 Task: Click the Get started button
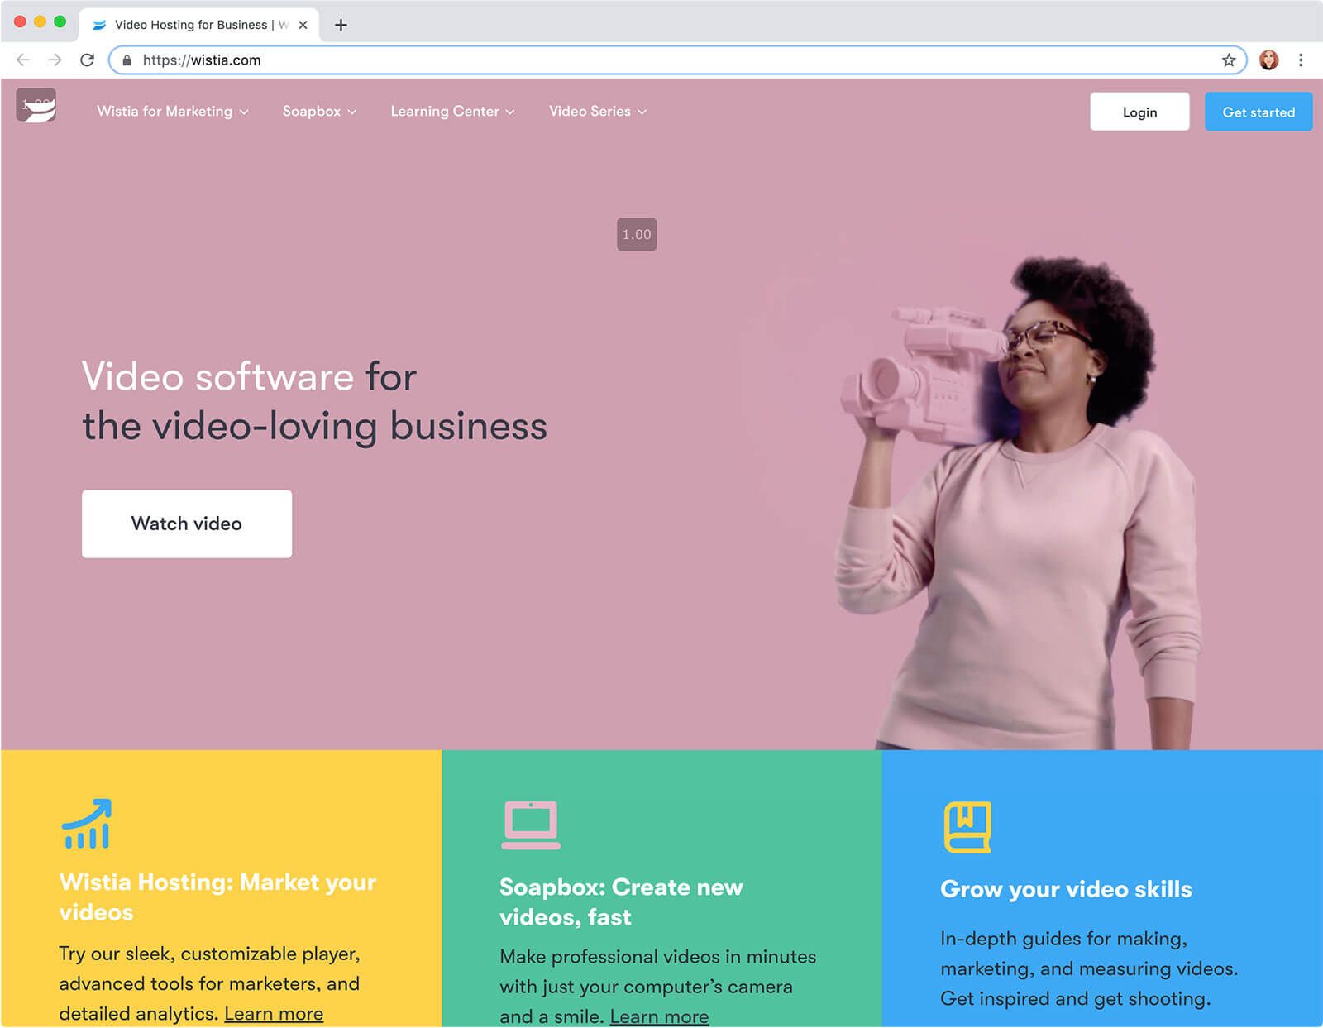[1259, 112]
